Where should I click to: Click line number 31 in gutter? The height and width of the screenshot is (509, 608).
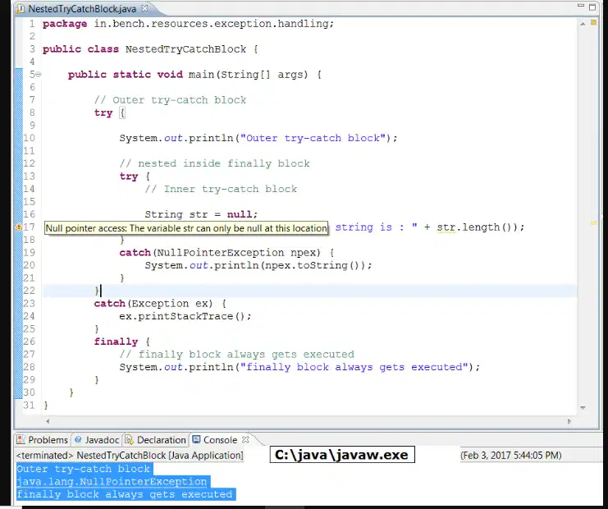[x=29, y=405]
